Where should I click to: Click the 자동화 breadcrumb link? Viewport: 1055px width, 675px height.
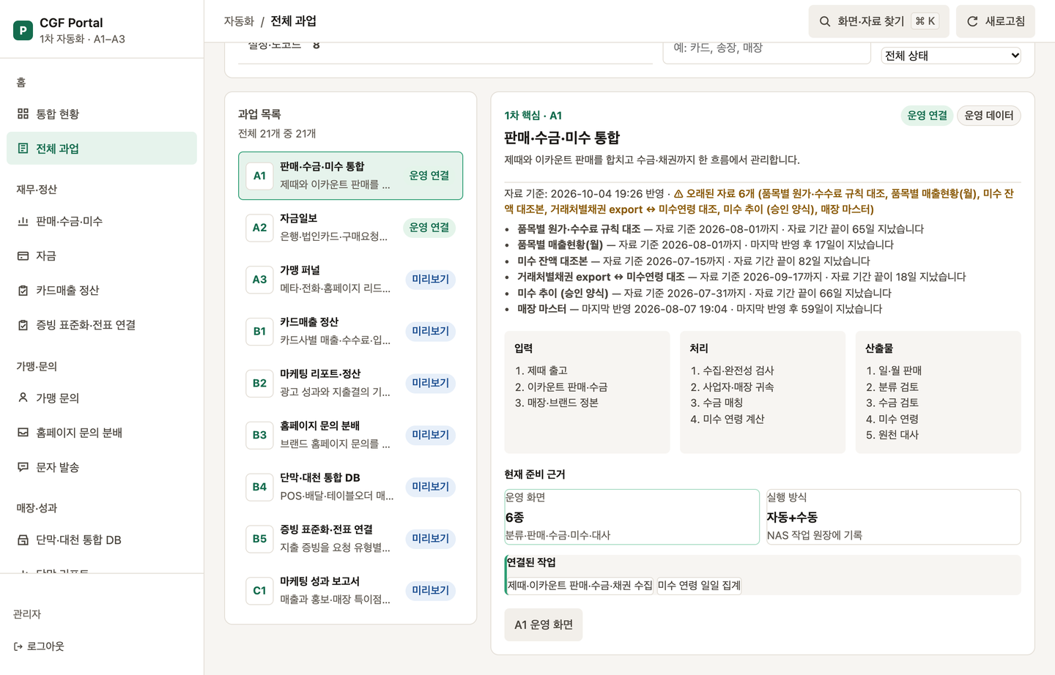point(239,21)
